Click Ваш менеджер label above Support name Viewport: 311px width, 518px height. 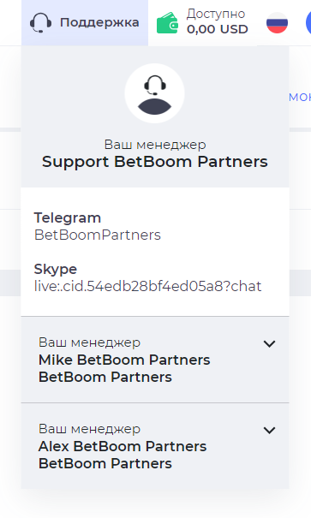pos(155,145)
